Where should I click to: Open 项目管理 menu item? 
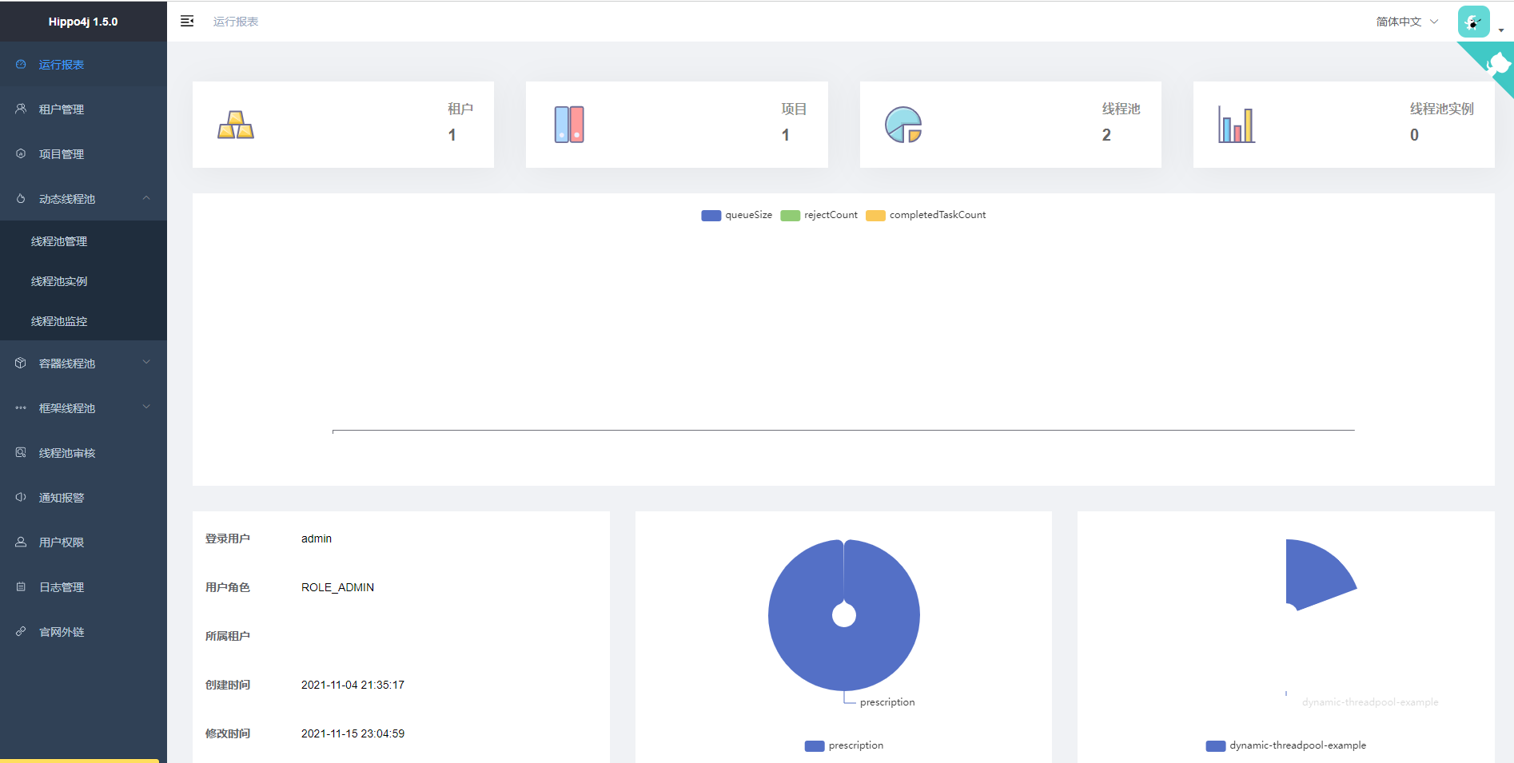pos(83,154)
